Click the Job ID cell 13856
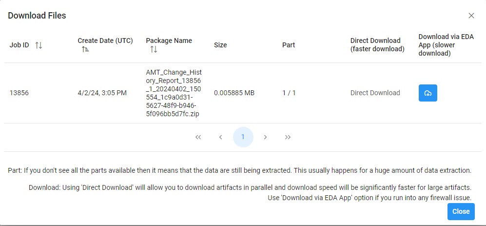 19,93
